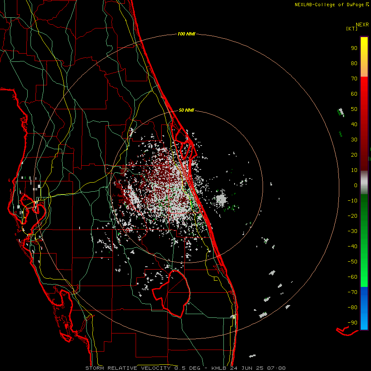The height and width of the screenshot is (371, 371).
Task: Click the 30 value on the velocity scale
Action: click(x=354, y=140)
